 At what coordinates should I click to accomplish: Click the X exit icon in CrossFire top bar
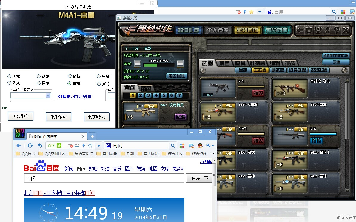(346, 30)
